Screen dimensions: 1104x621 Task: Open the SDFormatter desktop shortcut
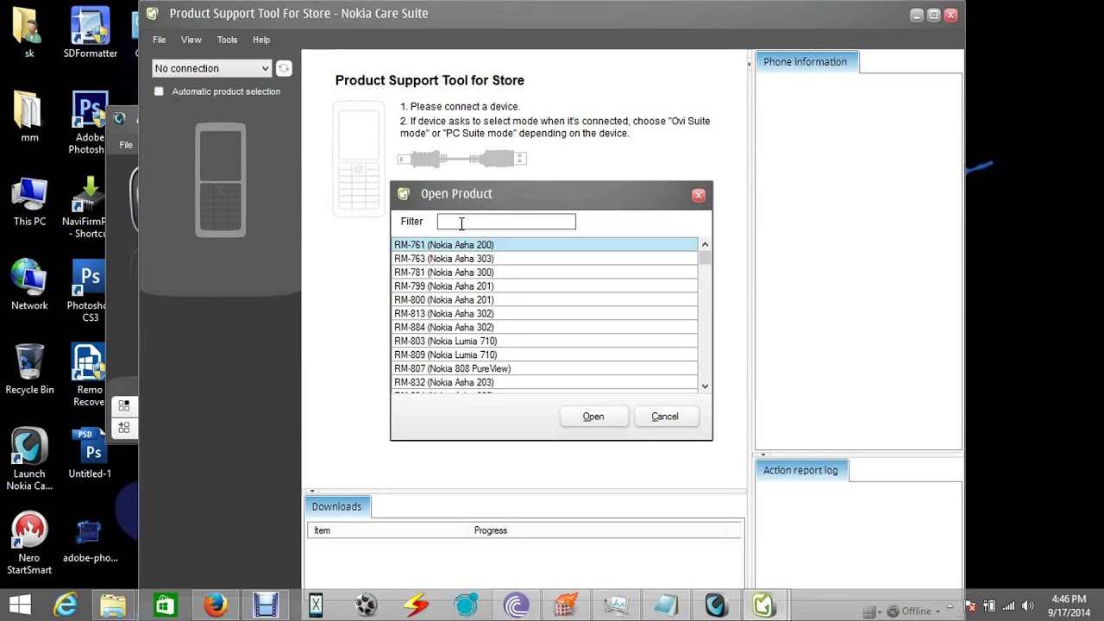(x=91, y=34)
